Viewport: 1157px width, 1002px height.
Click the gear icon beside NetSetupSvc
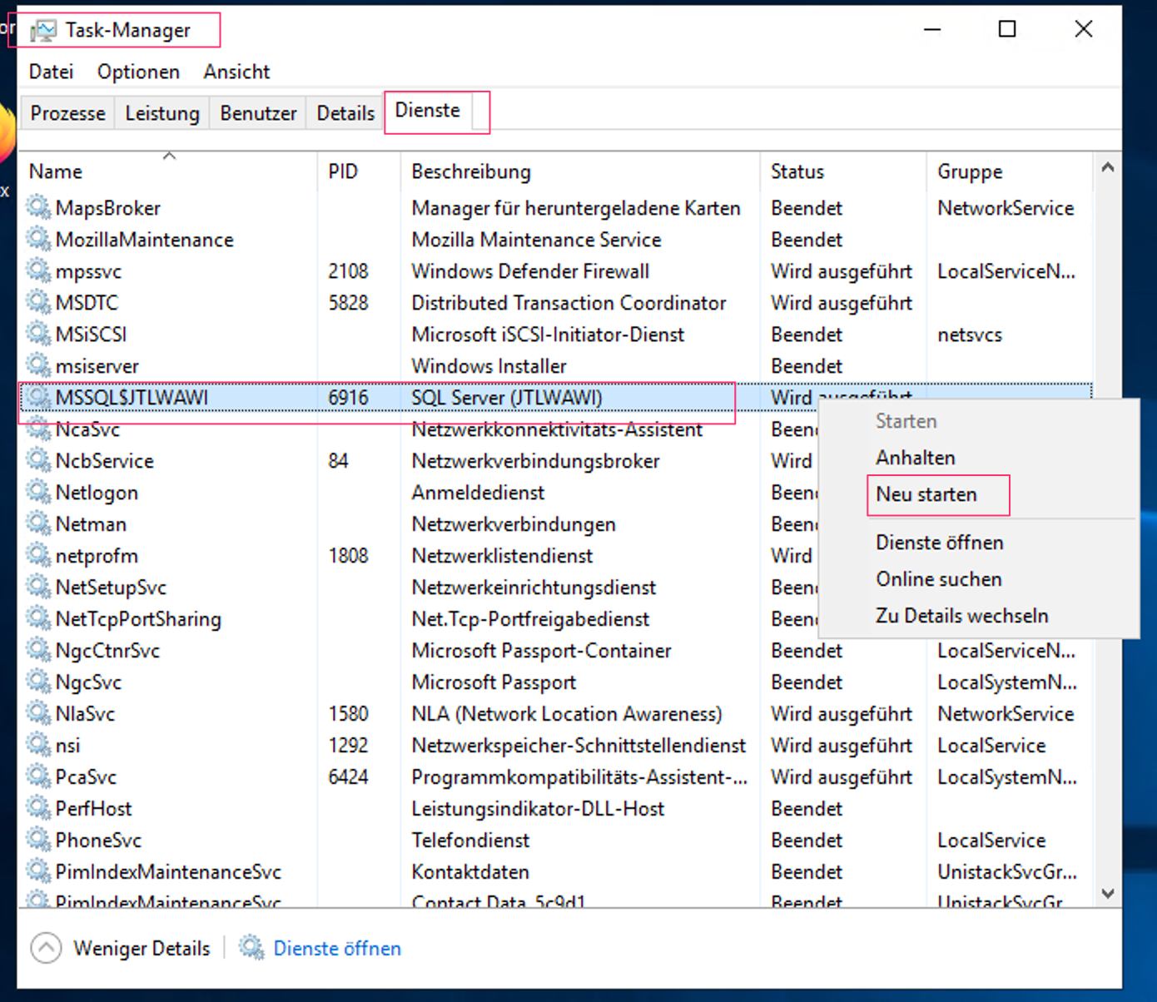tap(38, 587)
